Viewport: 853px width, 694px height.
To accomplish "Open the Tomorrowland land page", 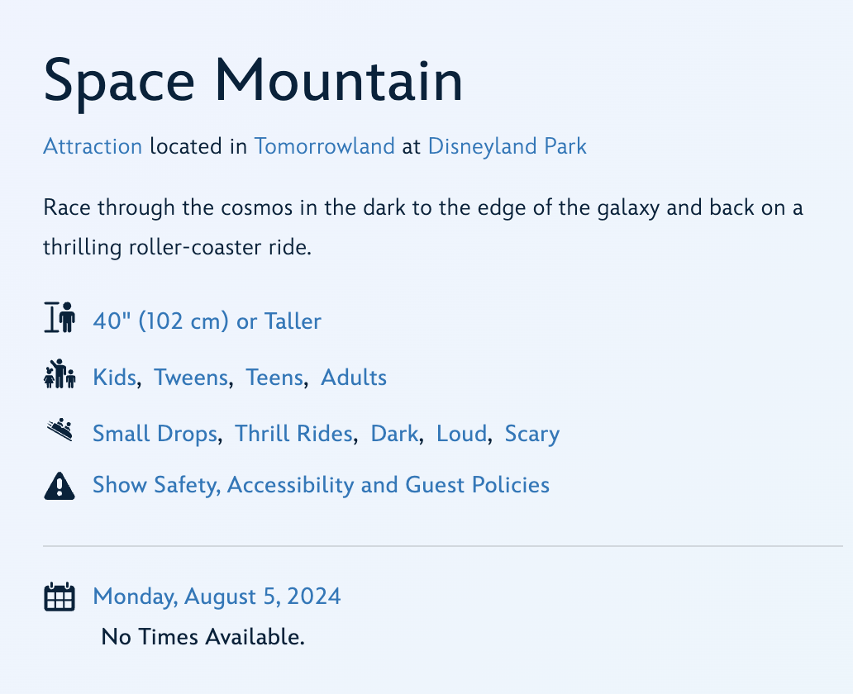I will [x=324, y=146].
